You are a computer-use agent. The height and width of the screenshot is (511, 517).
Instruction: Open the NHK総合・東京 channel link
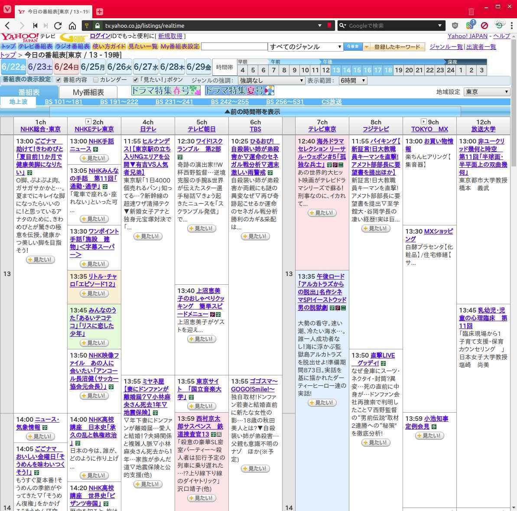point(40,129)
